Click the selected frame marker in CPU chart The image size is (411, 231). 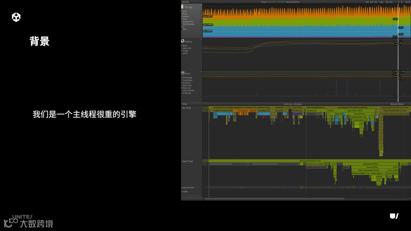point(398,21)
